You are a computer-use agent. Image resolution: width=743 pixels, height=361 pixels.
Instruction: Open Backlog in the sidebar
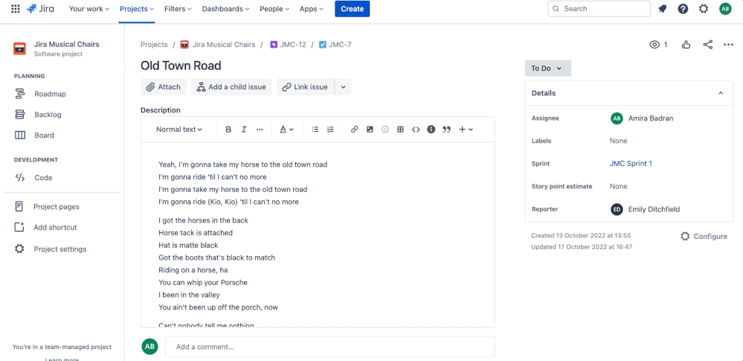pyautogui.click(x=48, y=115)
